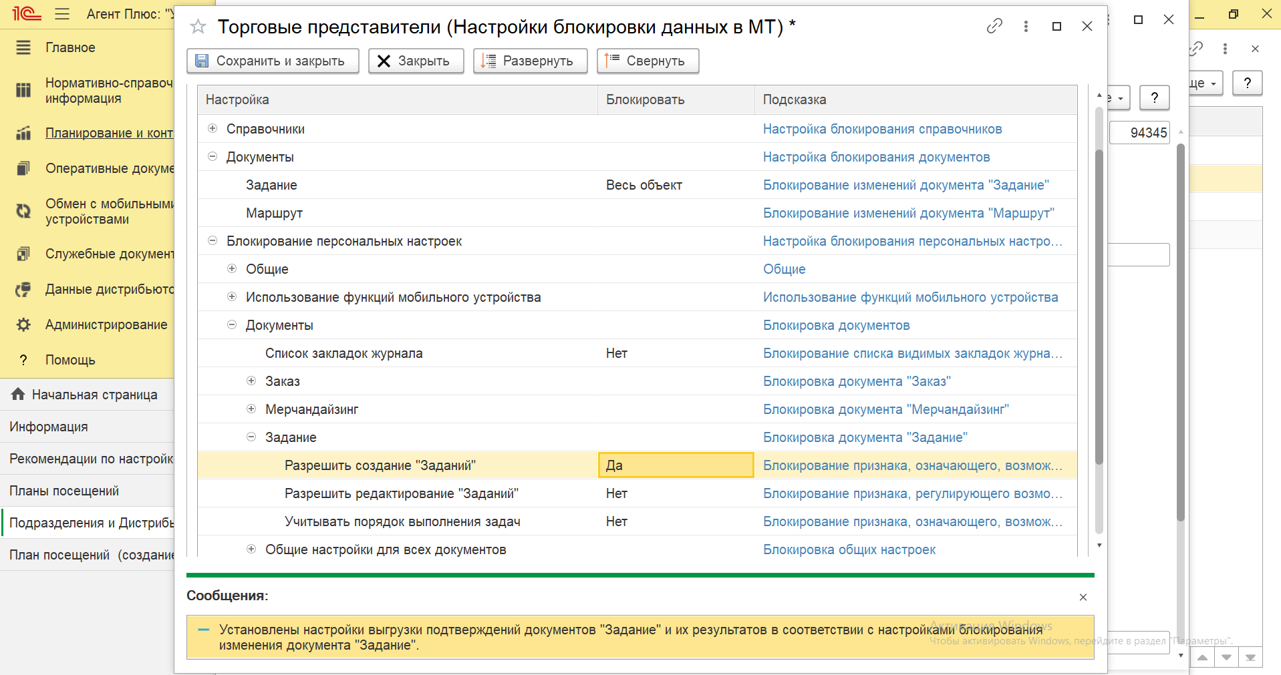Screen dimensions: 1281x675
Task: Open Обмен с мобильными устройствами section
Action: [109, 211]
